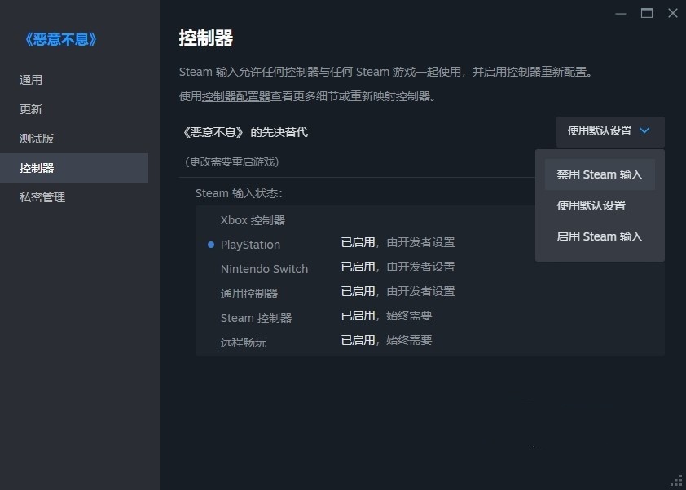Screen dimensions: 686x490
Task: Select 禁用 Steam 输入 from dropdown
Action: click(x=599, y=174)
